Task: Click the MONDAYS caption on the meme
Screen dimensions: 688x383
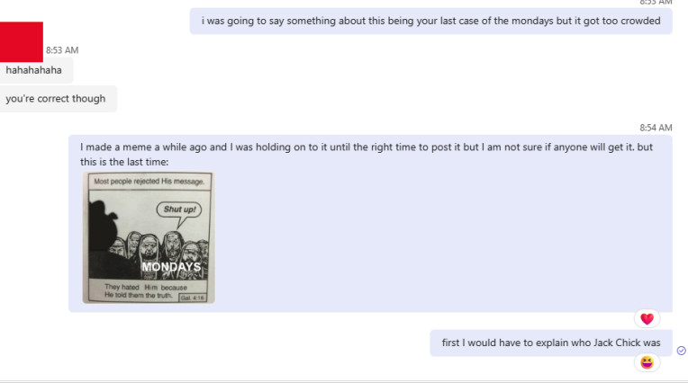Action: (x=171, y=267)
